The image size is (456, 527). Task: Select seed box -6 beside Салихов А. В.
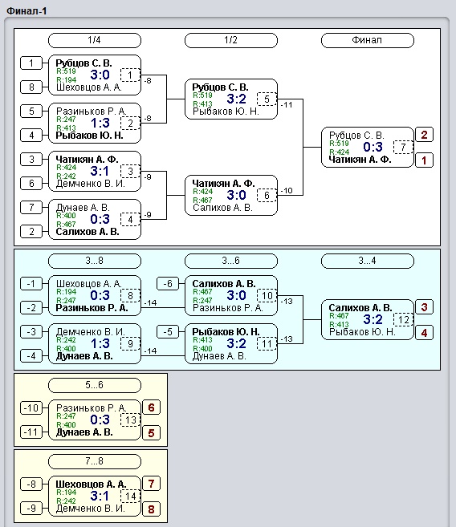[168, 284]
